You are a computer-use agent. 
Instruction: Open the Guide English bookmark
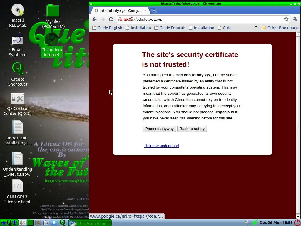click(107, 28)
